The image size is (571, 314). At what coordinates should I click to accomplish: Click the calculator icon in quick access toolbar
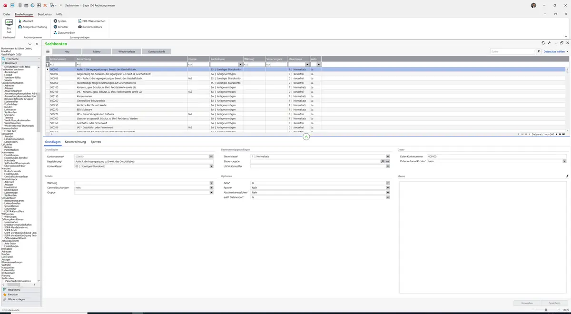pos(20,5)
